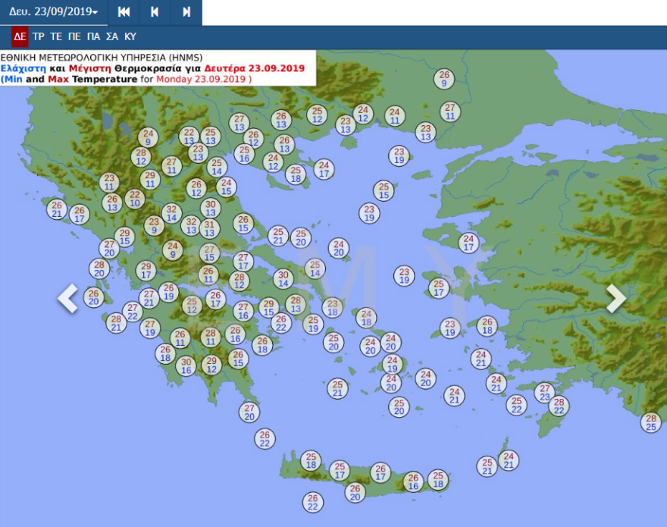
Task: Click the right arrow to show the next map
Action: tap(616, 298)
